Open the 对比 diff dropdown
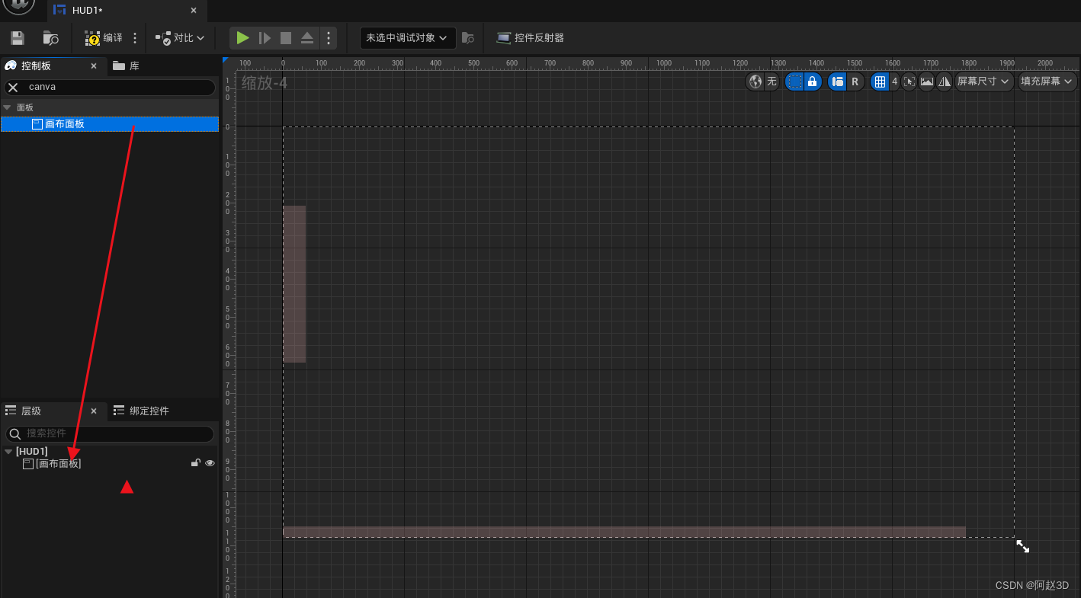The width and height of the screenshot is (1081, 598). (x=180, y=38)
